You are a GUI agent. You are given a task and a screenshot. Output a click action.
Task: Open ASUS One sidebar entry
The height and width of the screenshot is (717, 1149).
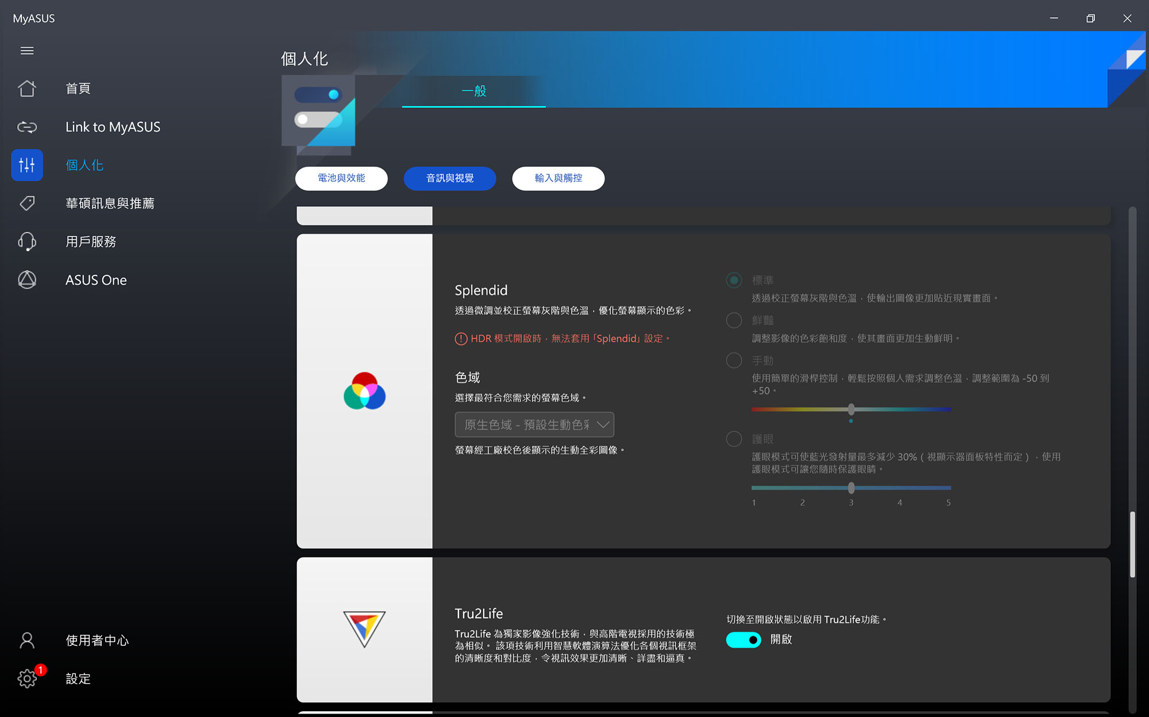[96, 280]
